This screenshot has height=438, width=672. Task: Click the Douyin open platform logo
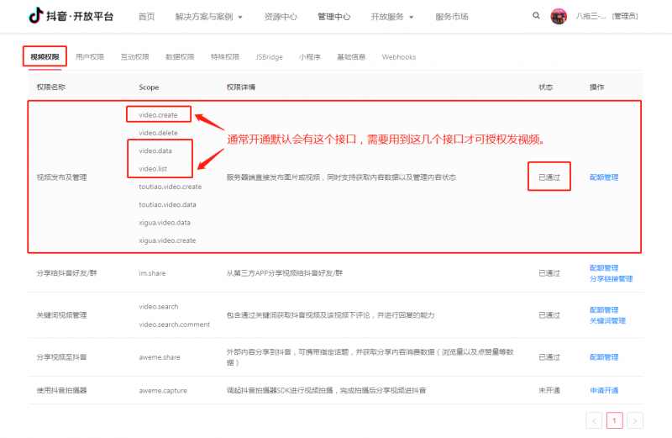(x=71, y=16)
